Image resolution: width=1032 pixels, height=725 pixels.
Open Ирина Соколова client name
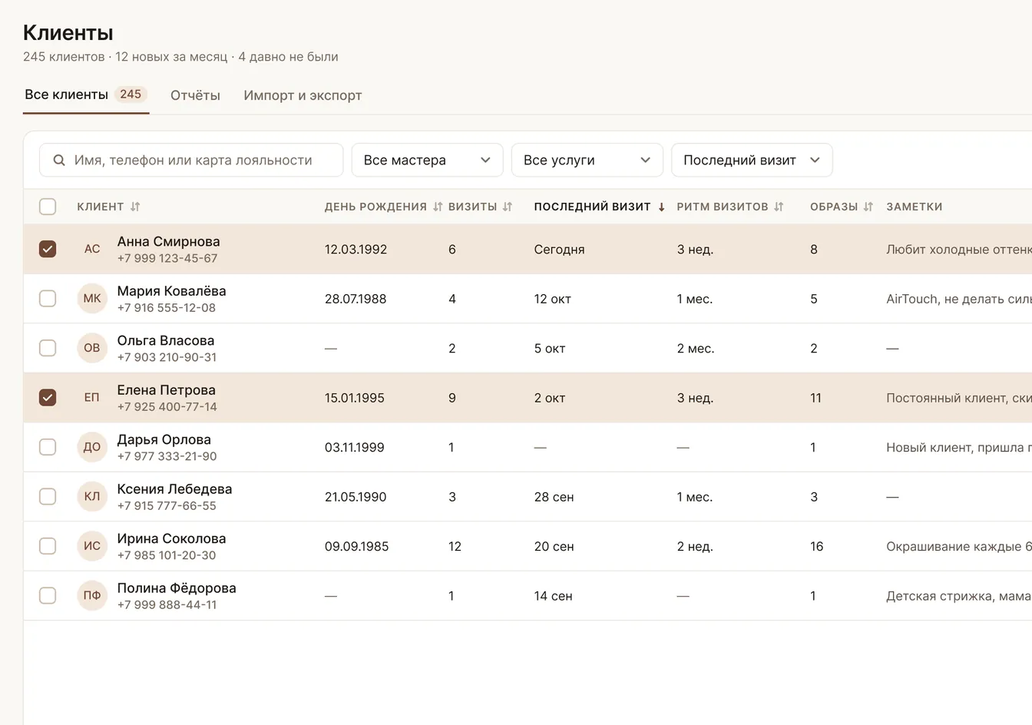point(171,538)
